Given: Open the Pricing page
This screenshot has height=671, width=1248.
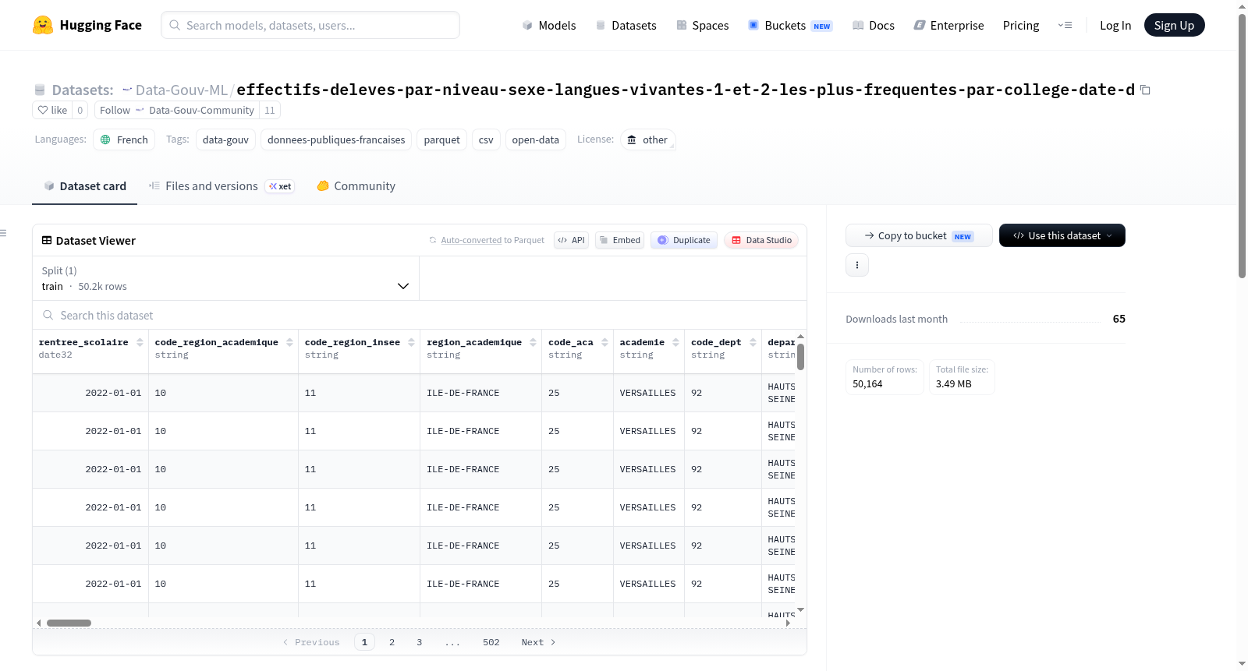Looking at the screenshot, I should pos(1021,25).
